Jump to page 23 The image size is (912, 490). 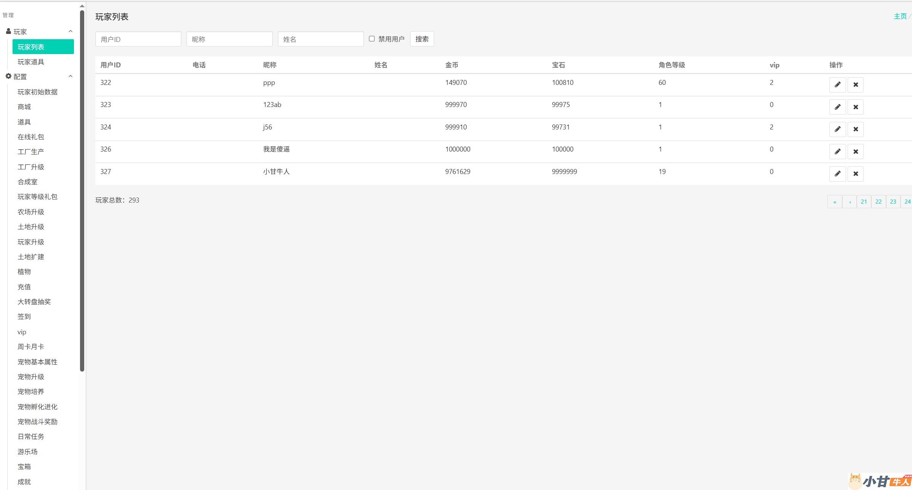tap(893, 202)
